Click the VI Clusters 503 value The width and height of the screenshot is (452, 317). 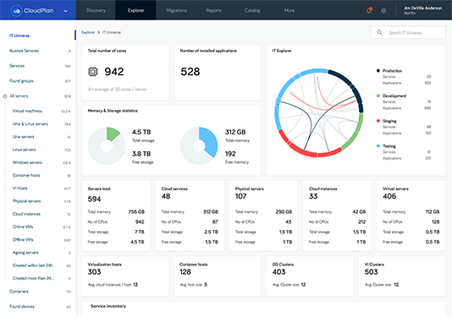pyautogui.click(x=371, y=272)
